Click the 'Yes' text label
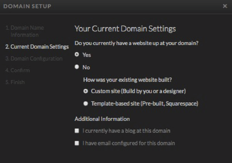 pos(87,55)
